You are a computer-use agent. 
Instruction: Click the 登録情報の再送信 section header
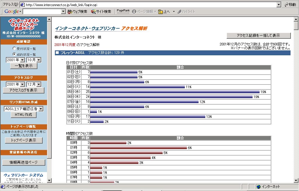click(x=24, y=152)
